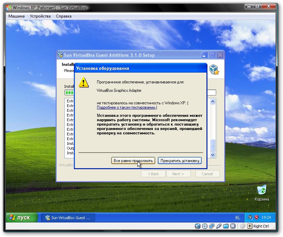Image resolution: width=283 pixels, height=237 pixels.
Task: Click the RL language indicator
Action: tap(237, 218)
